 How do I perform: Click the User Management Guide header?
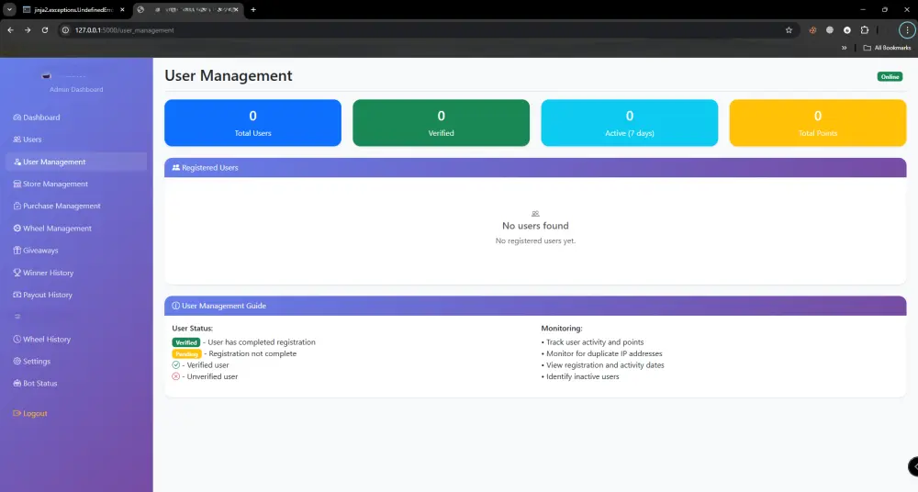click(x=535, y=306)
